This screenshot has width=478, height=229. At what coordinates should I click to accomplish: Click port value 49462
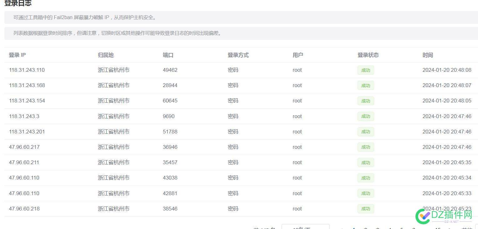tap(170, 70)
